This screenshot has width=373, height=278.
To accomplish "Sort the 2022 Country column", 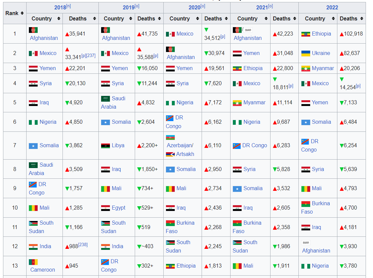I will [x=333, y=18].
